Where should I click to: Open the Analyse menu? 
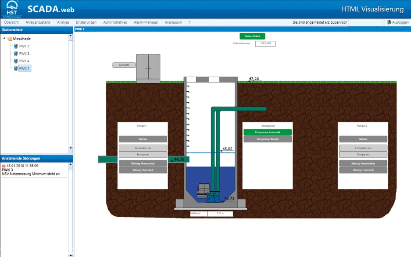(63, 22)
